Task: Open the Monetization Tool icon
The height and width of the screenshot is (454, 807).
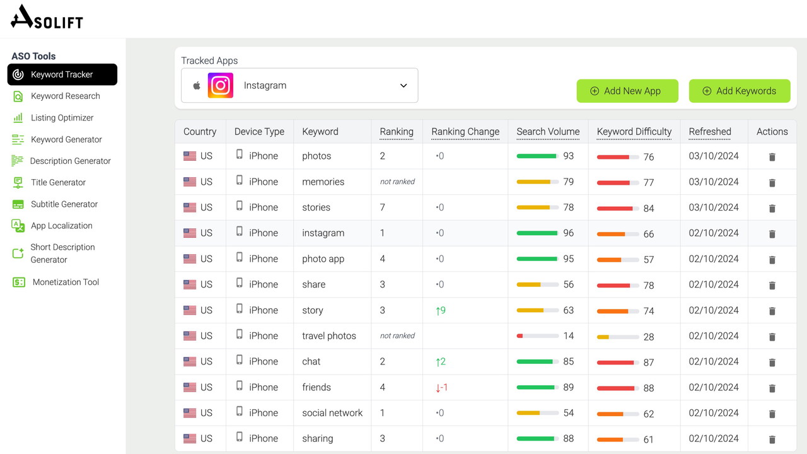Action: coord(19,282)
